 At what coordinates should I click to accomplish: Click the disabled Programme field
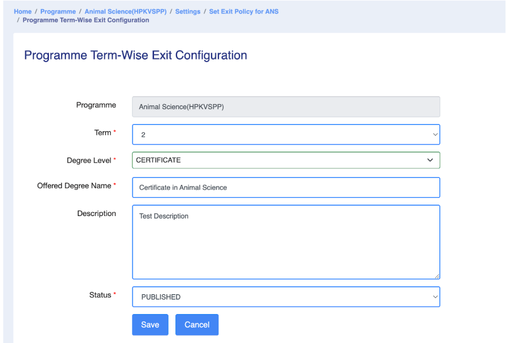pyautogui.click(x=285, y=107)
